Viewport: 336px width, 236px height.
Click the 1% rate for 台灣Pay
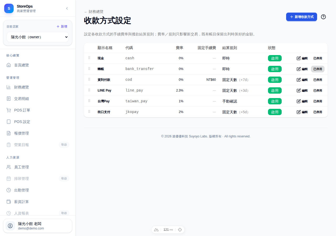(x=181, y=101)
